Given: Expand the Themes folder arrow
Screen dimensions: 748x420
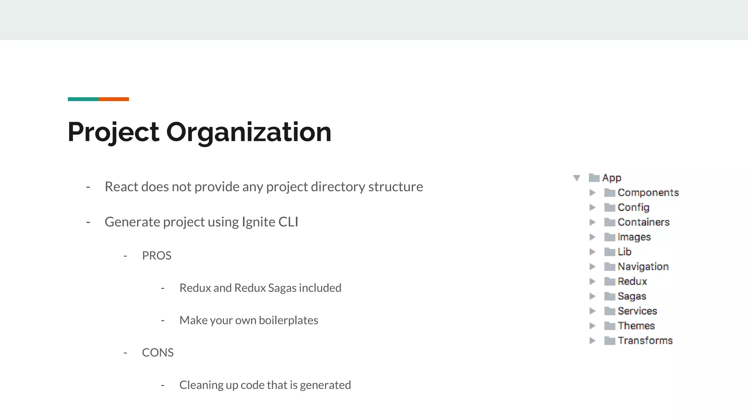Looking at the screenshot, I should [592, 326].
